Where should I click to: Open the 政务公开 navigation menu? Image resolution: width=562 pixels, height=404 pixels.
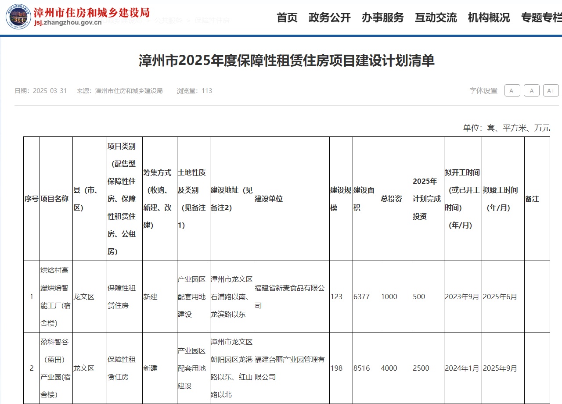pos(330,18)
